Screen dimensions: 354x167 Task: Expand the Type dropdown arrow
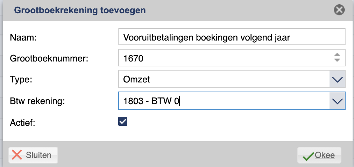337,79
